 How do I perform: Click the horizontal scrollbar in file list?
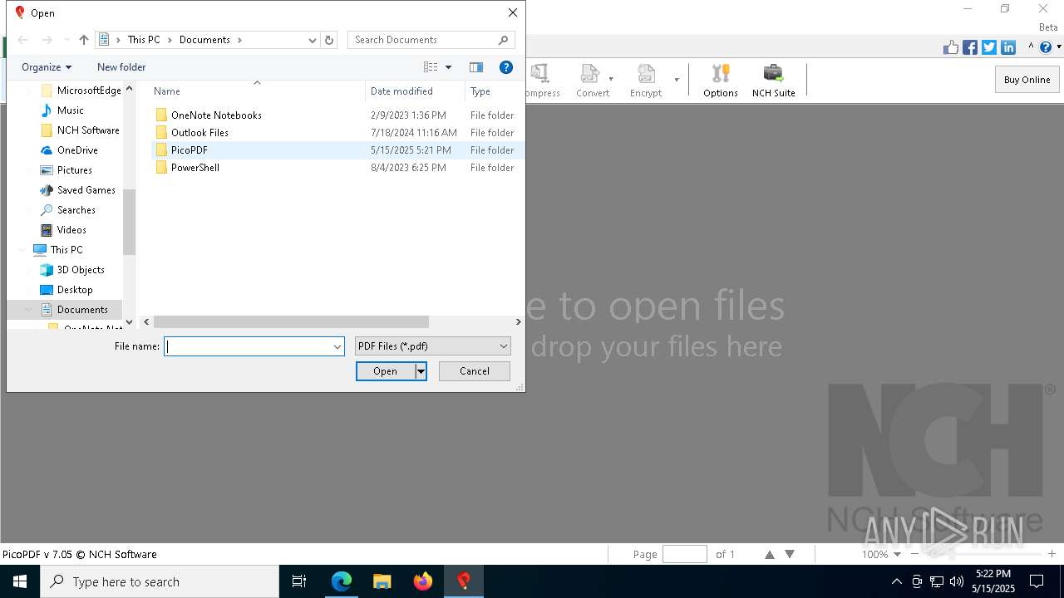(x=291, y=321)
